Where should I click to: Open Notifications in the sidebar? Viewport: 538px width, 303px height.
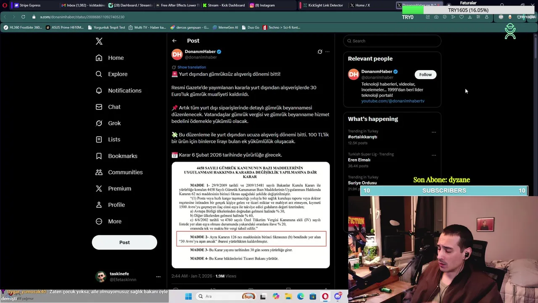pos(119,90)
